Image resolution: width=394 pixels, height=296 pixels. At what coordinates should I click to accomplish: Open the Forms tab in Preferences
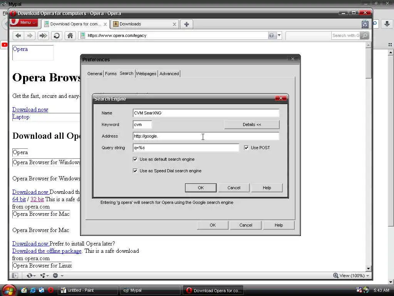click(x=111, y=74)
